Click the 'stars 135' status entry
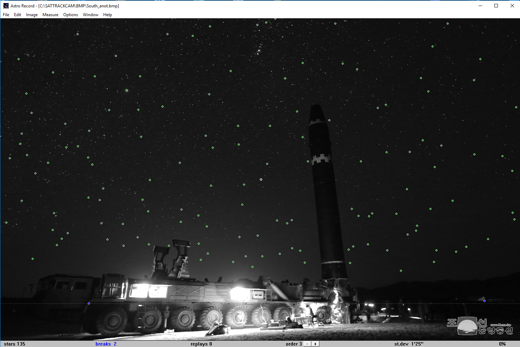This screenshot has height=347, width=520. coord(15,344)
